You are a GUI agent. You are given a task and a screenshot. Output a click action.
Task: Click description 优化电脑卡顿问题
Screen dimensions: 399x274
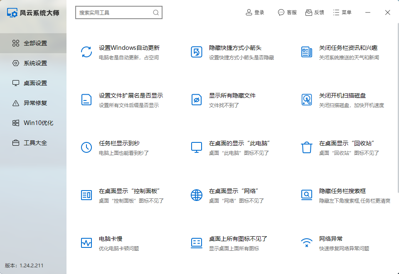(119, 249)
